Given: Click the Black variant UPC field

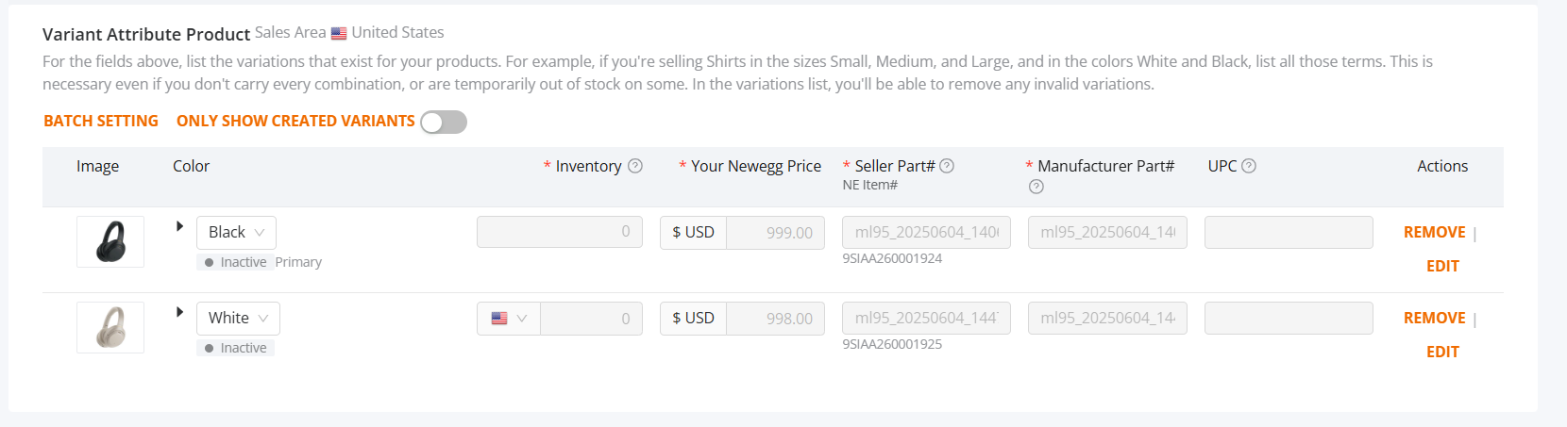Looking at the screenshot, I should point(1289,233).
